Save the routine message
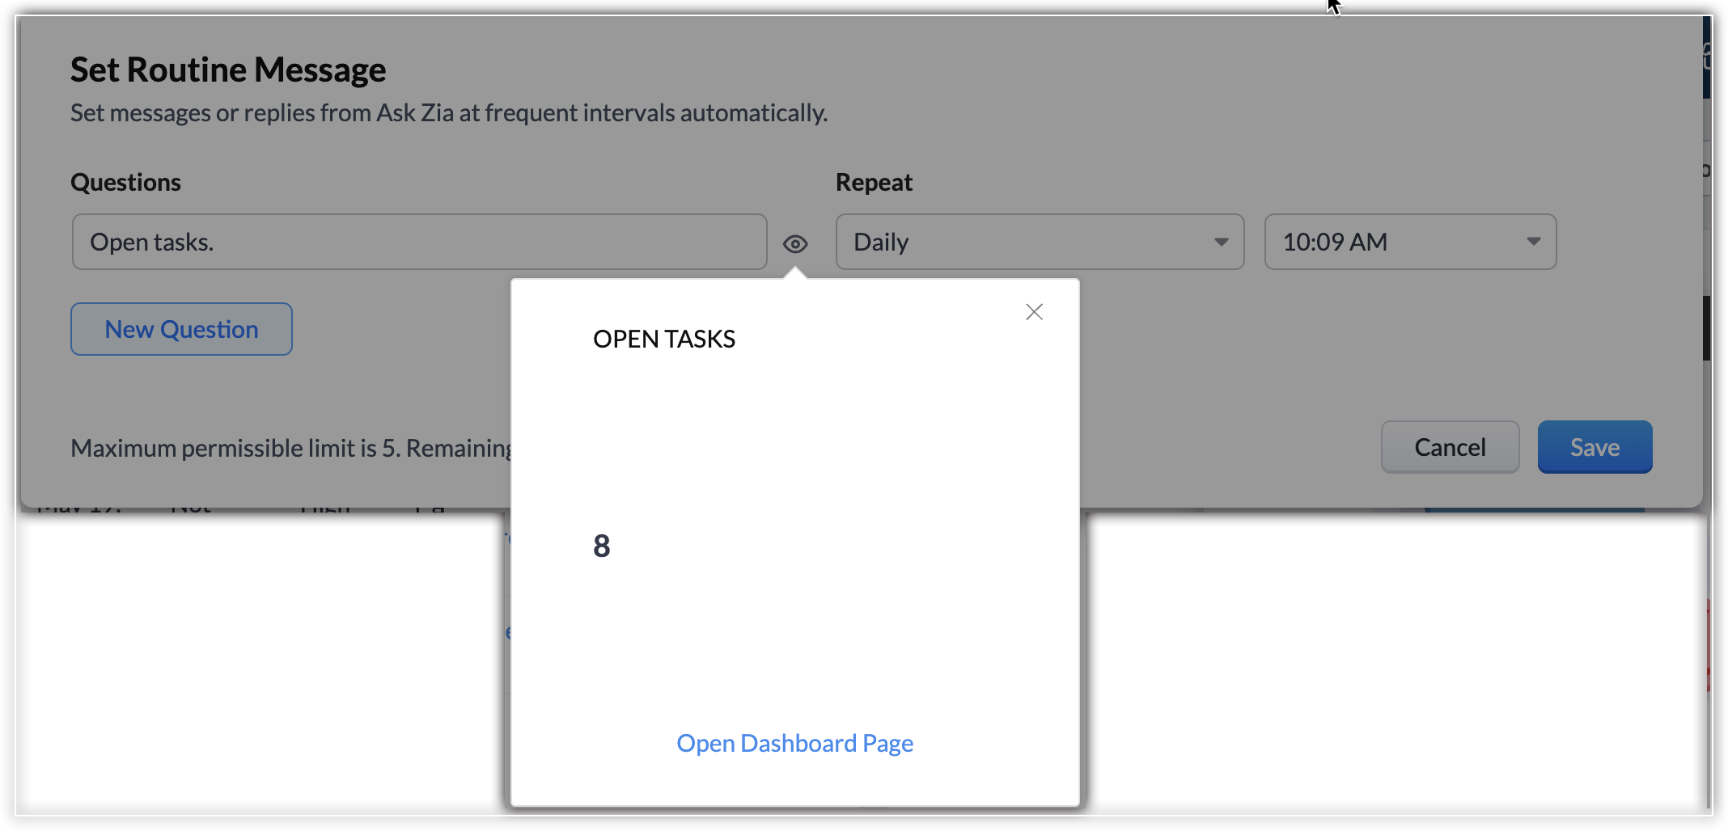 pyautogui.click(x=1595, y=447)
